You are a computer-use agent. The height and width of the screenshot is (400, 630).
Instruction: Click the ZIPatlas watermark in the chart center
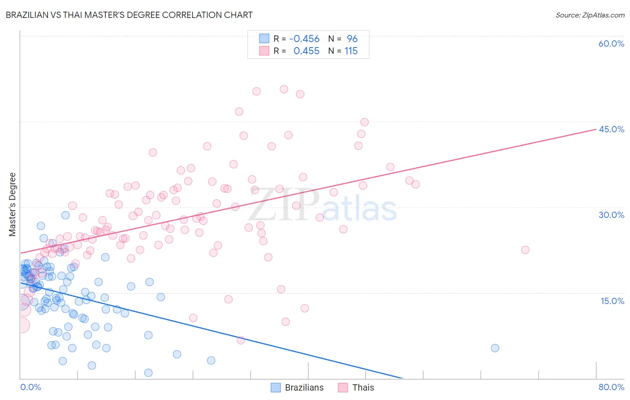coord(323,205)
